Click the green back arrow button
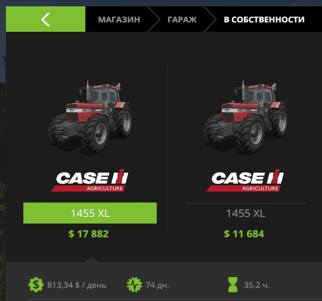 pyautogui.click(x=46, y=19)
